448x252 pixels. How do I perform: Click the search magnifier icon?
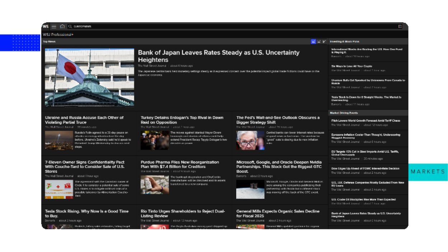coord(70,27)
